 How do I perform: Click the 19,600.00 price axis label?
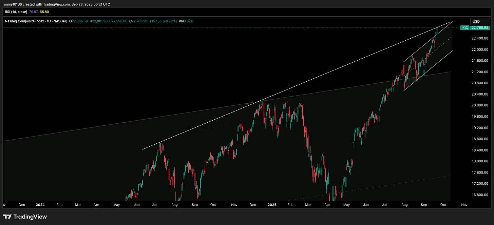[x=480, y=117]
